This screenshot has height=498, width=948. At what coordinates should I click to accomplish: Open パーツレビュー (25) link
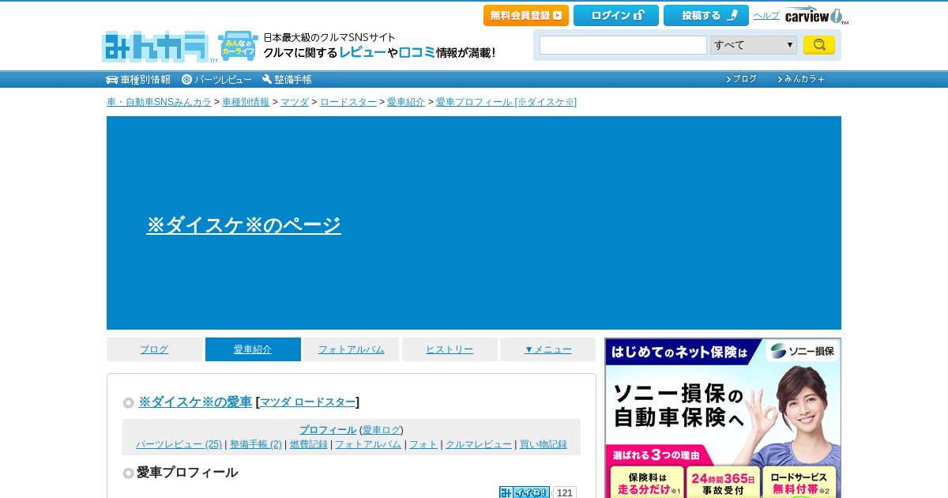[179, 444]
